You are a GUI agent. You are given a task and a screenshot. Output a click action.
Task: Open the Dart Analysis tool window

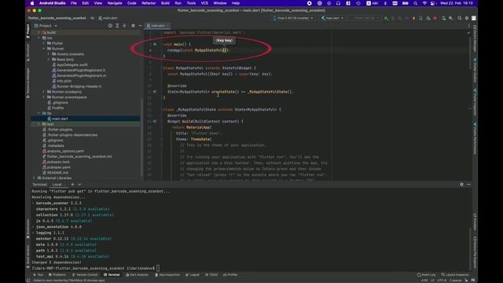pyautogui.click(x=138, y=275)
